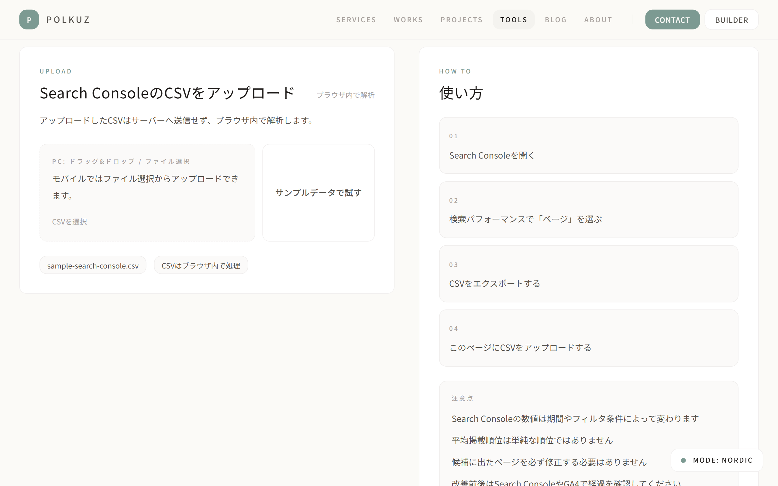
Task: Click the note 候補に出たページを必ず修正する必要はありません
Action: pyautogui.click(x=549, y=462)
